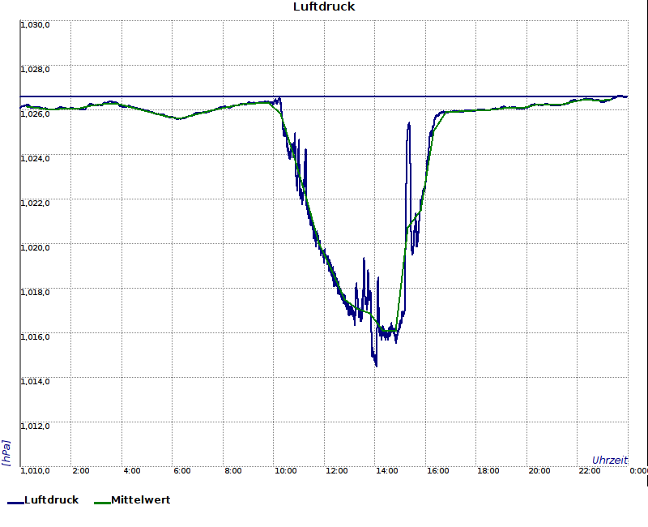The width and height of the screenshot is (648, 527).
Task: Click the 1,016,0 y-axis label
Action: point(35,337)
